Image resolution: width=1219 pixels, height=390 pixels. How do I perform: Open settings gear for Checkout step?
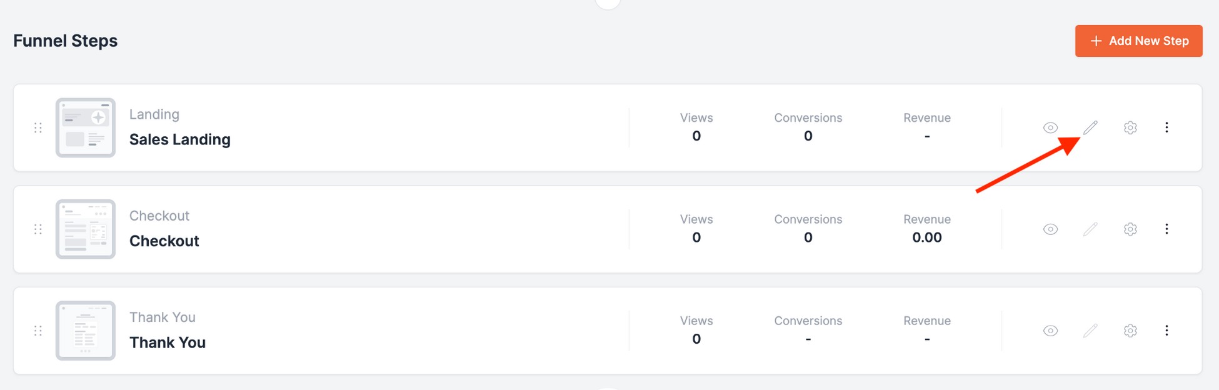pyautogui.click(x=1130, y=229)
